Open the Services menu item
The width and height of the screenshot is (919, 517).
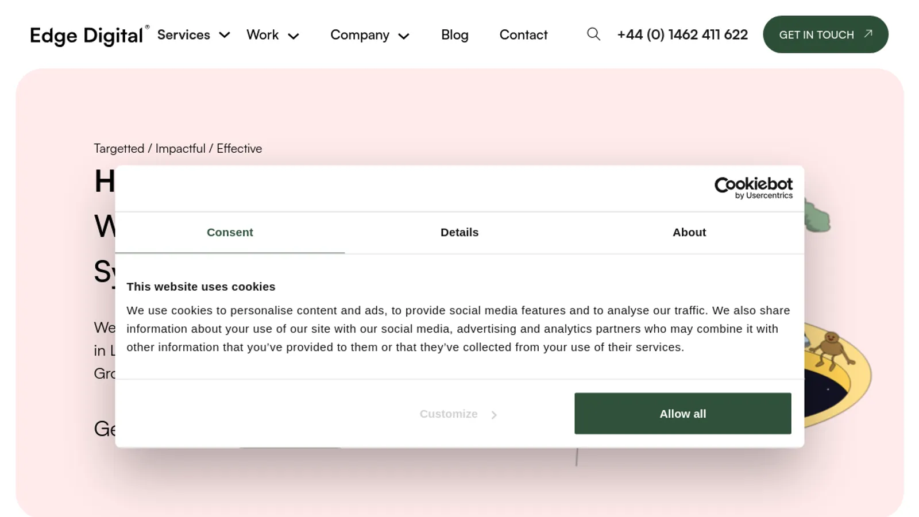(x=184, y=34)
